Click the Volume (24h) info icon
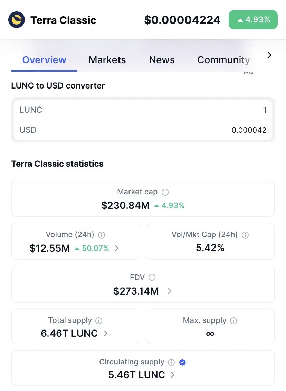This screenshot has width=286, height=391. point(102,235)
